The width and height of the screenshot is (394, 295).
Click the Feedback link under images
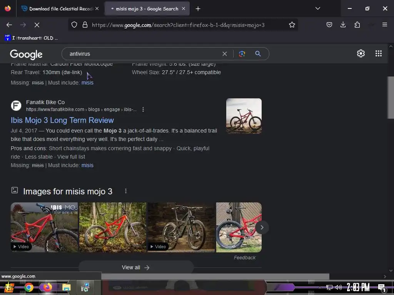pyautogui.click(x=244, y=258)
